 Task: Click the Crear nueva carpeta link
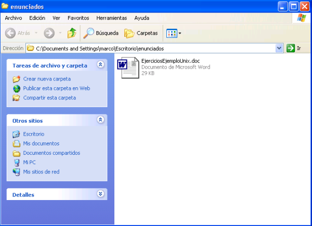tap(47, 79)
